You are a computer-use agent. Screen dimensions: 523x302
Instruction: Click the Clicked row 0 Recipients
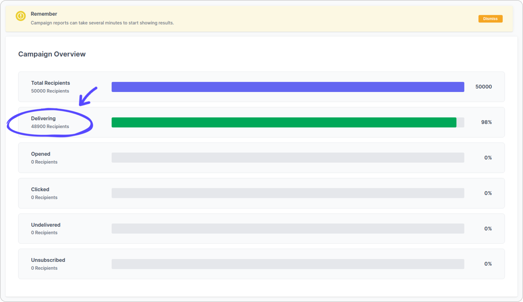tap(44, 197)
